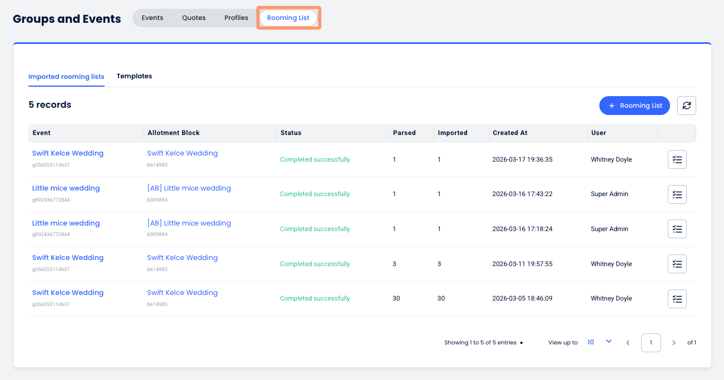Switch to the Events tab
Image resolution: width=724 pixels, height=380 pixels.
152,18
